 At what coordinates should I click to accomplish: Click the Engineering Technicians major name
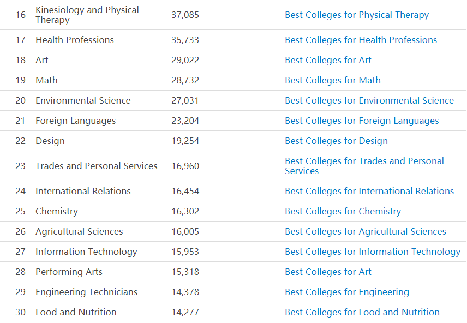point(86,292)
